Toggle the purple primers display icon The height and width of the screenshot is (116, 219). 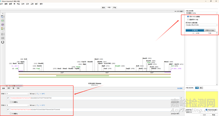pos(3,25)
